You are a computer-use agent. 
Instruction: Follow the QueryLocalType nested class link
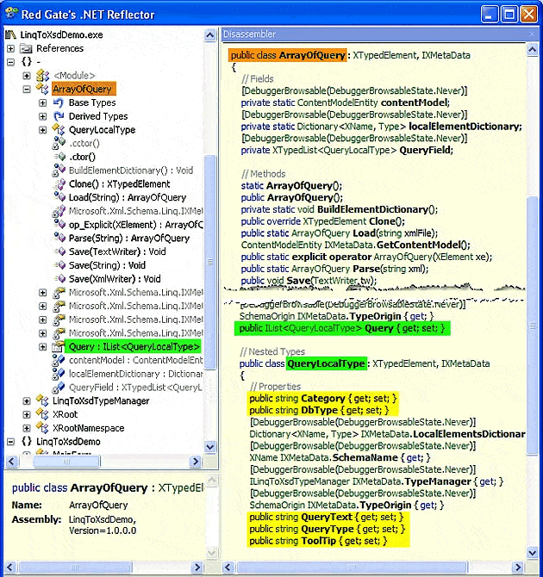click(326, 363)
